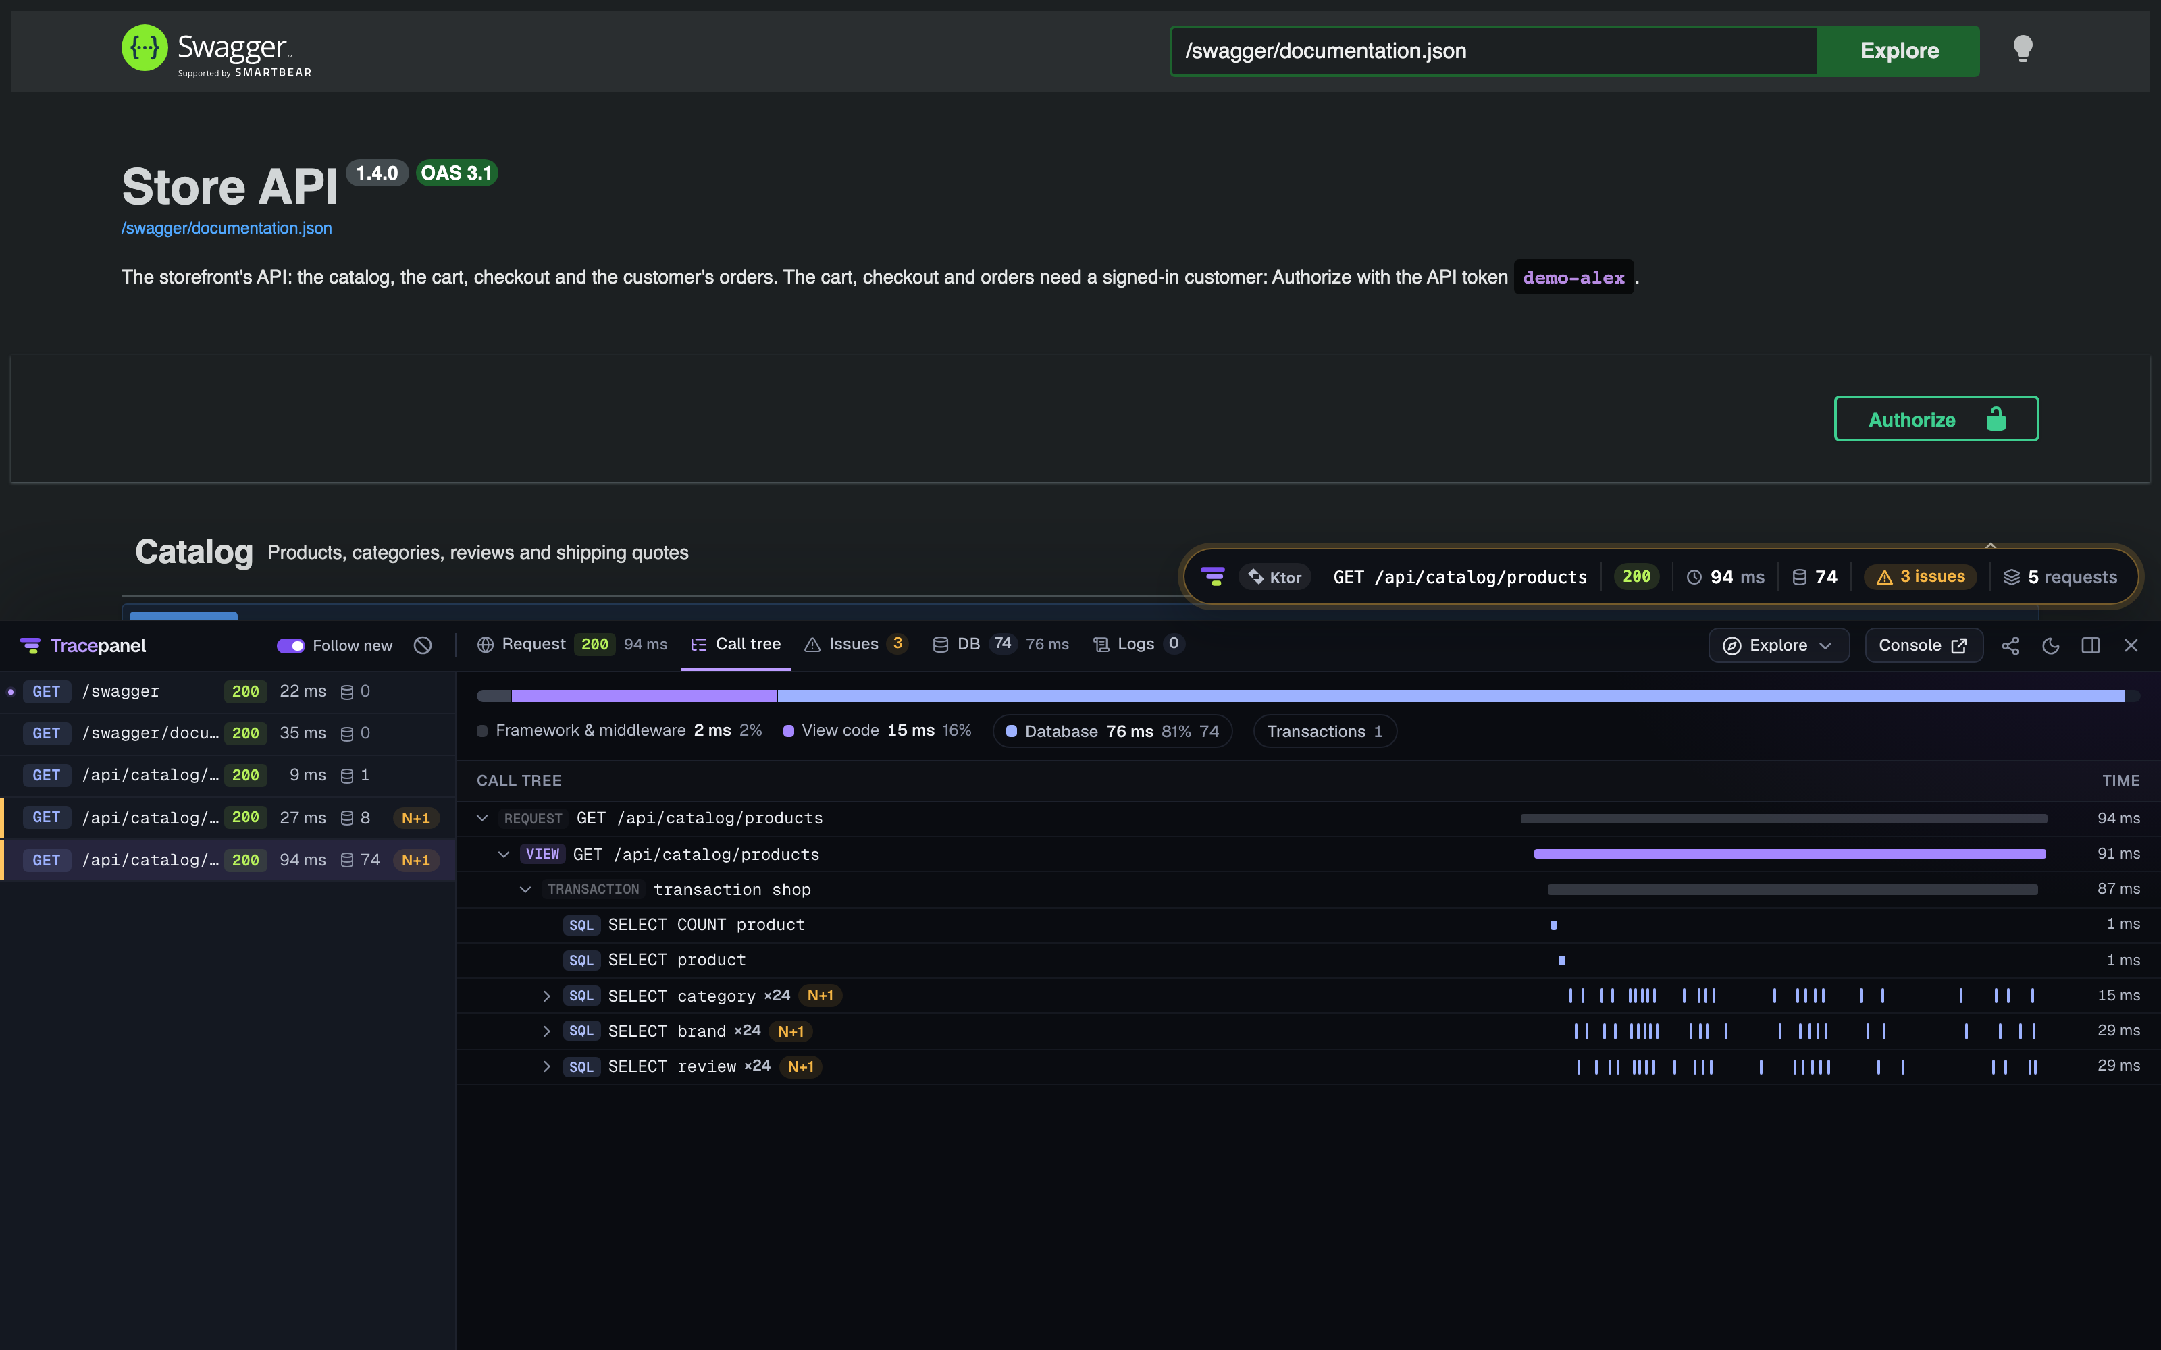Screen dimensions: 2161x1350
Task: Expand the SELECT category ×24 row
Action: click(x=546, y=996)
